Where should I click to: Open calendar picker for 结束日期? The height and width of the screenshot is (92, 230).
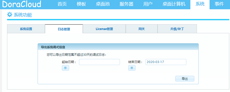pyautogui.click(x=132, y=68)
